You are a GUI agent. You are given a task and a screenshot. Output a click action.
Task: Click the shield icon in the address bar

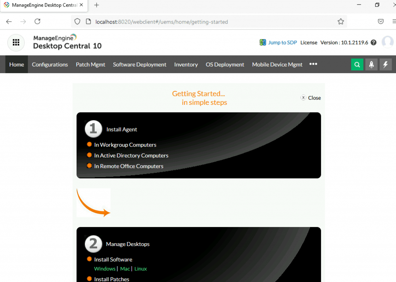point(77,22)
